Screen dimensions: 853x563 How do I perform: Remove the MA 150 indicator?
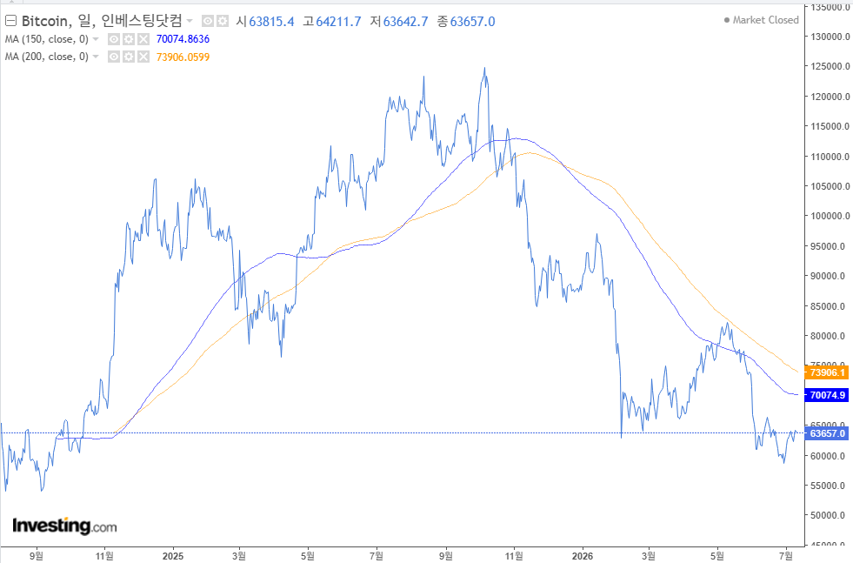pyautogui.click(x=143, y=39)
